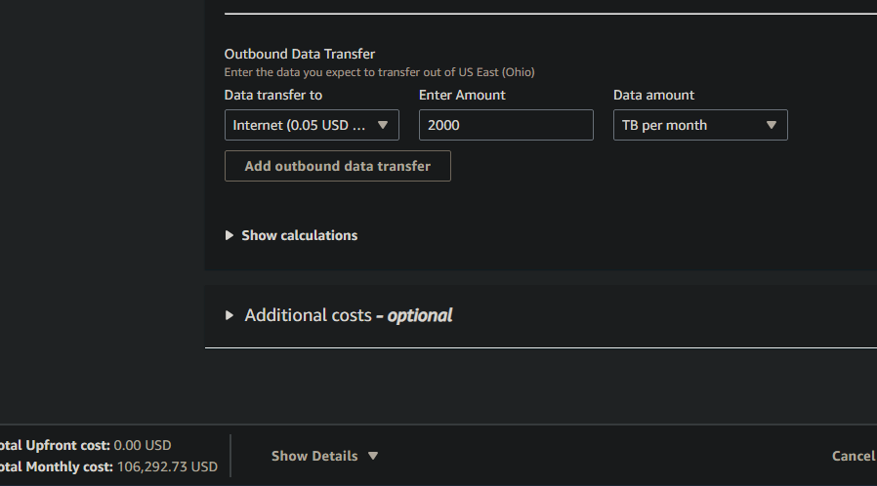The image size is (877, 486).
Task: Click the triangle beside Show calculations
Action: pos(230,235)
